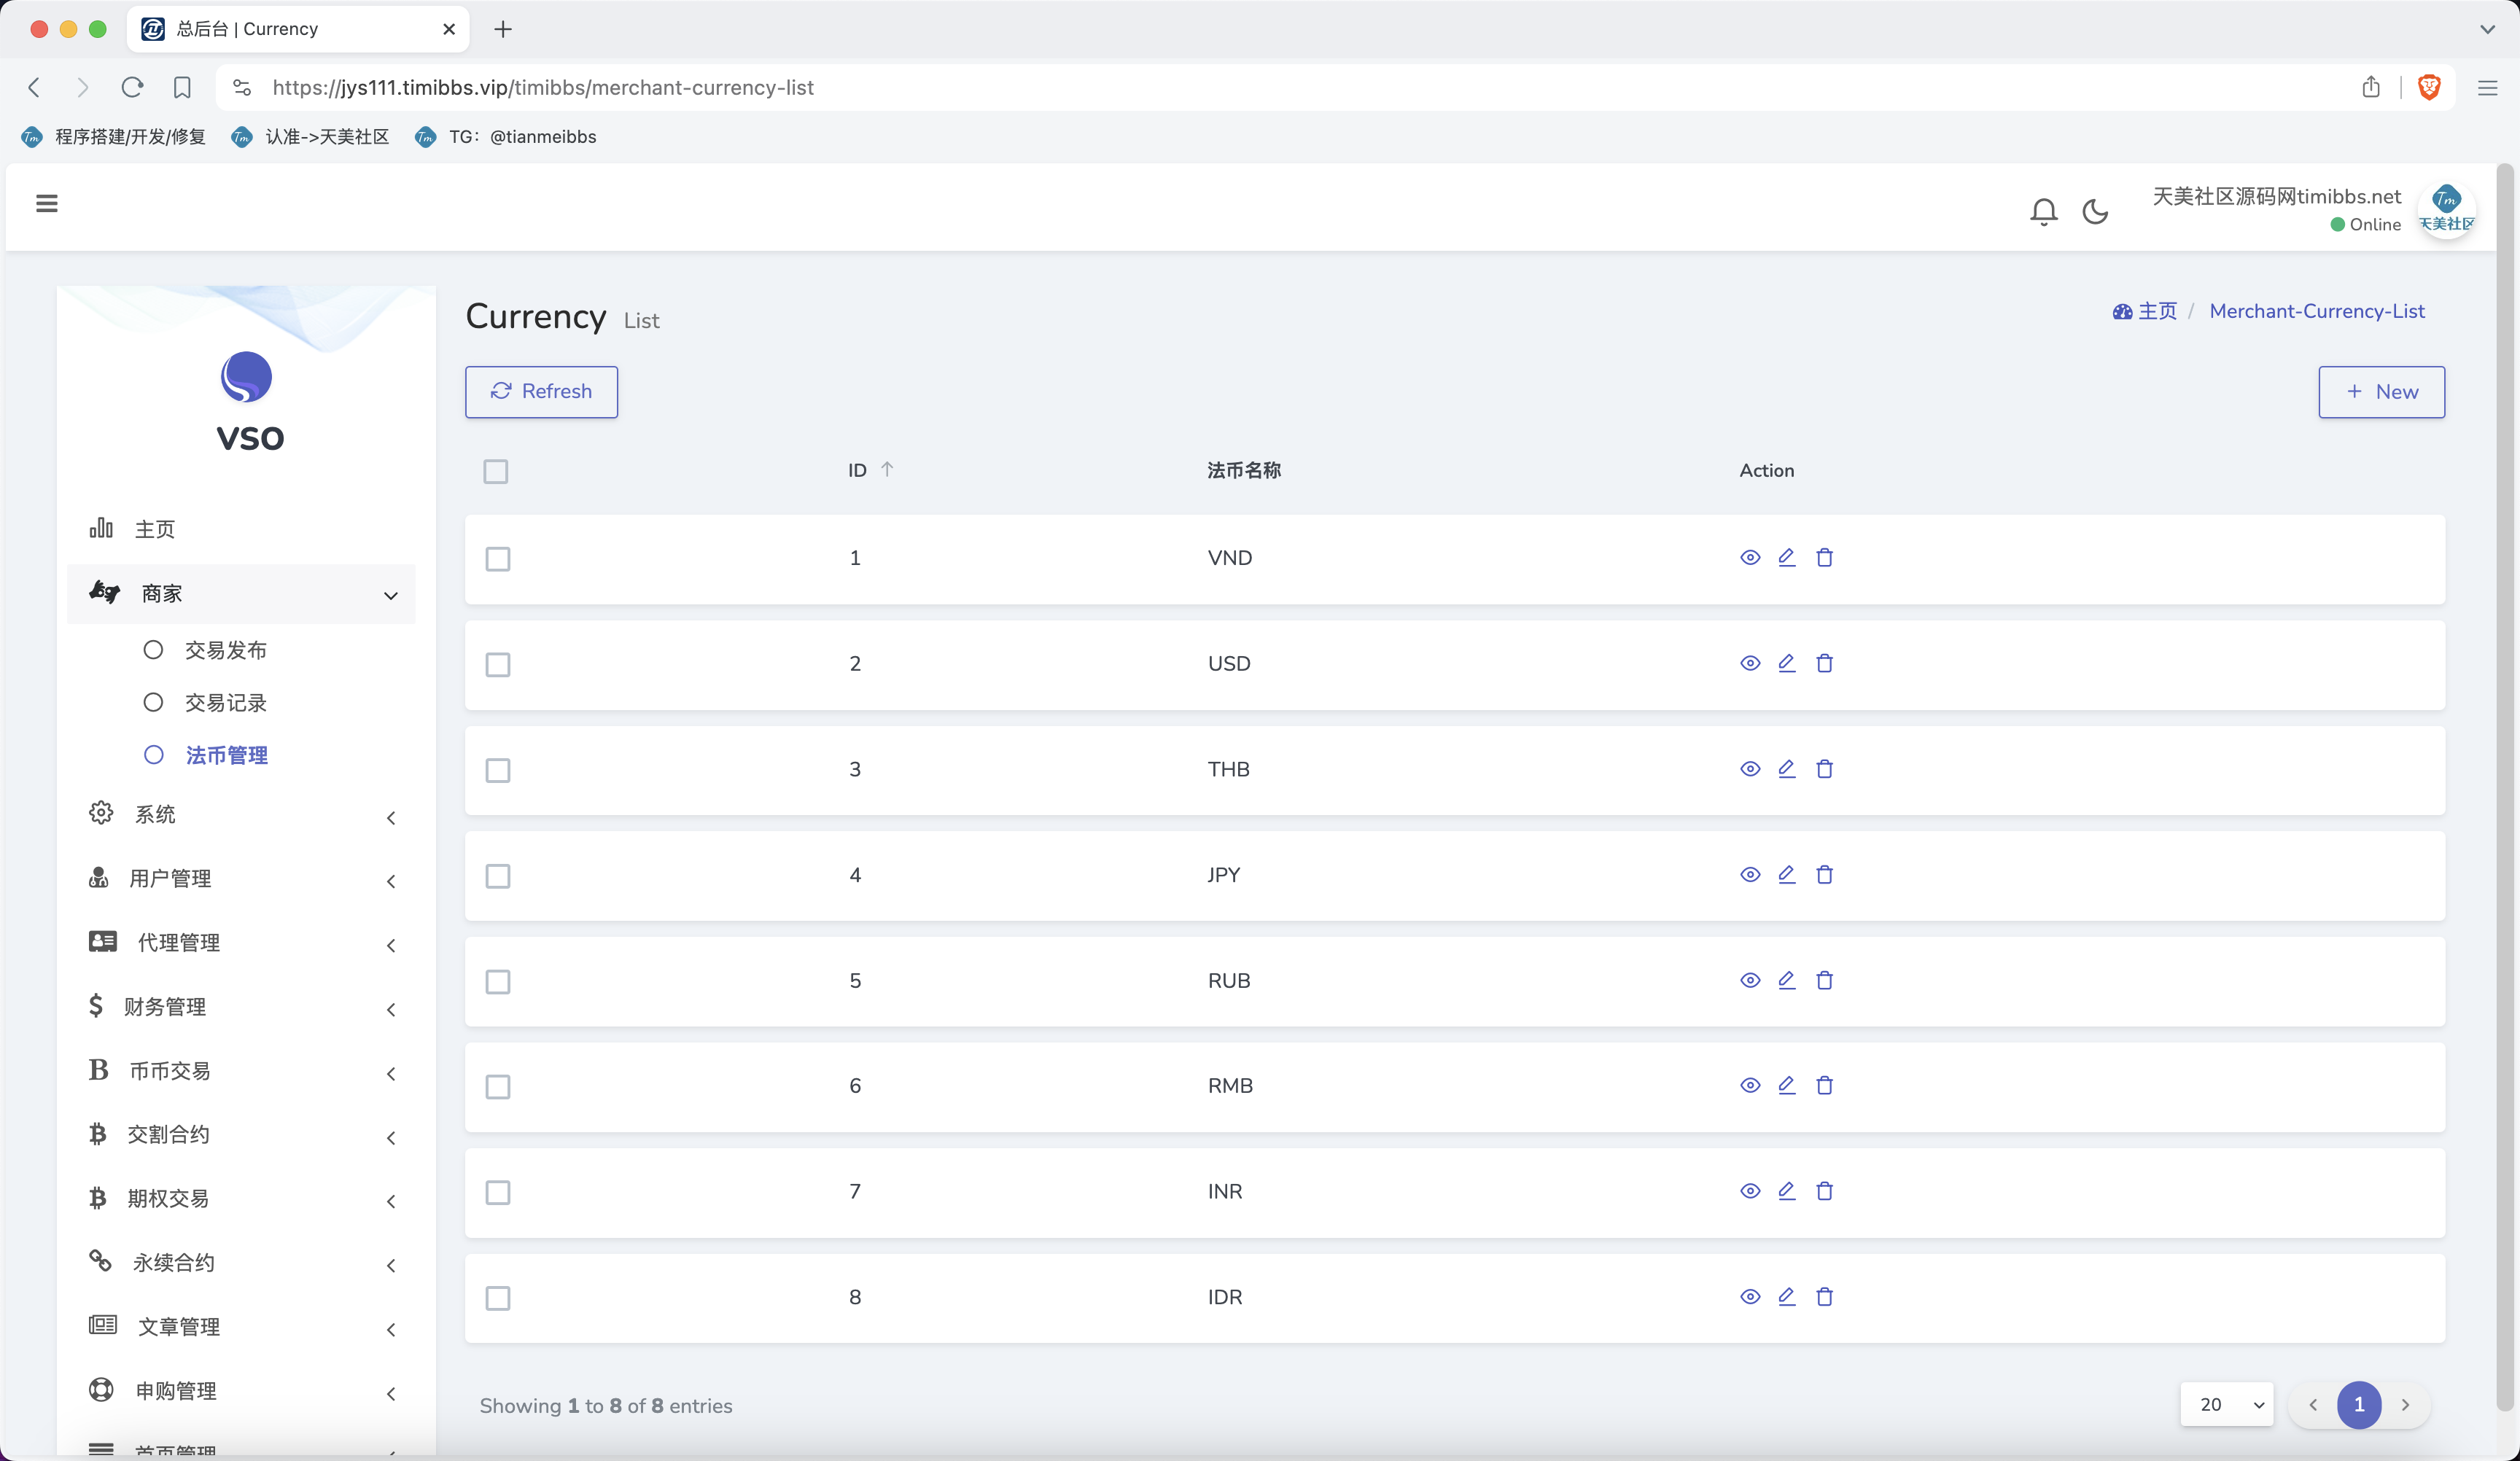2520x1461 pixels.
Task: Check the JPY row checkbox
Action: [497, 876]
